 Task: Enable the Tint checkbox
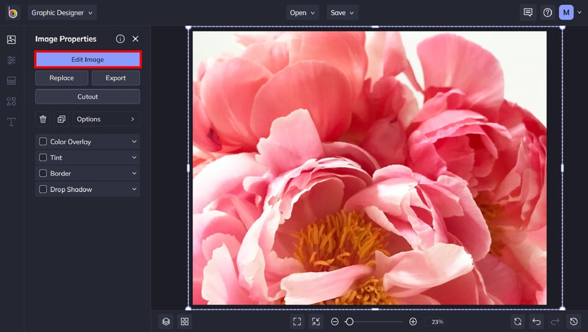click(x=43, y=158)
